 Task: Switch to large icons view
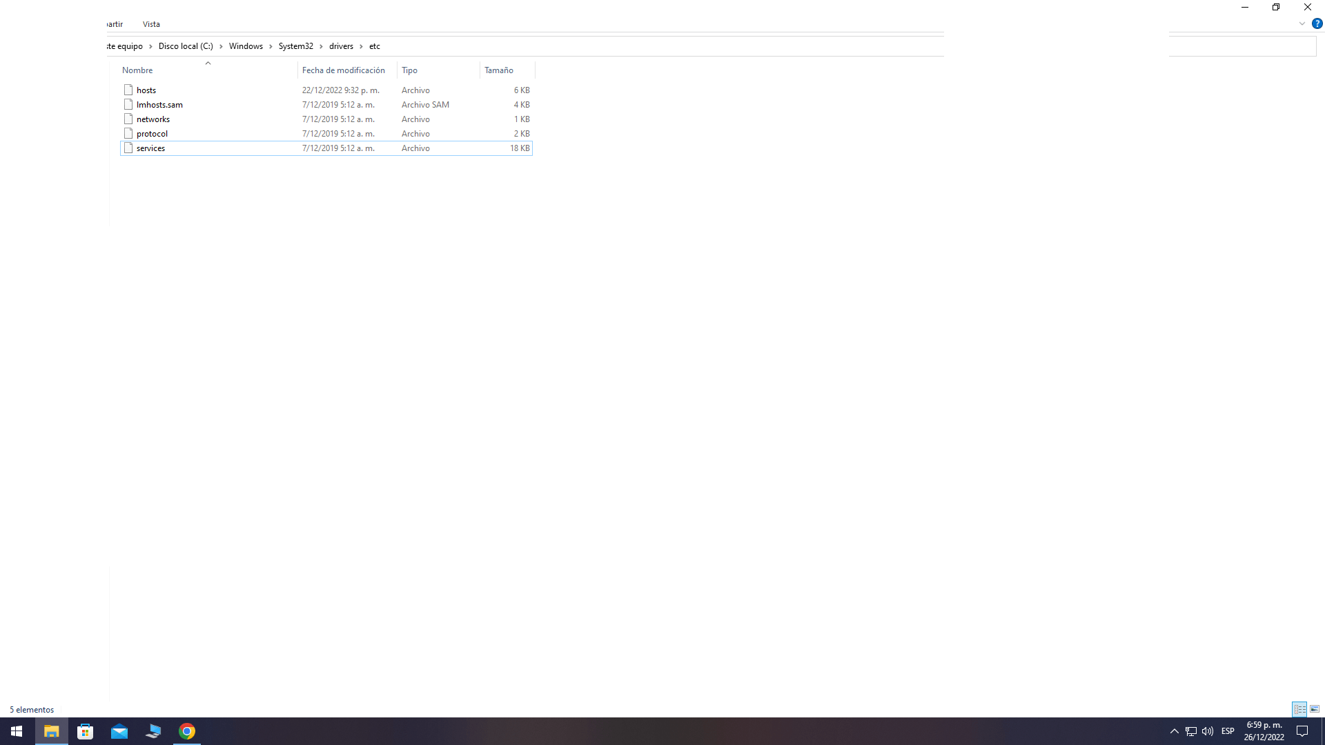(1315, 709)
